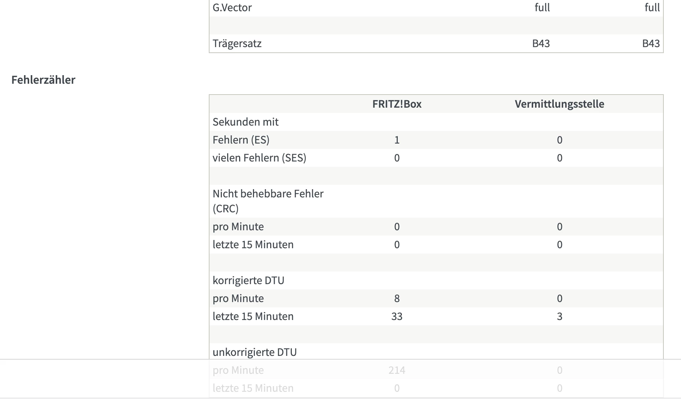This screenshot has height=400, width=681.
Task: Click the unkorrigierte DTU row label
Action: (254, 352)
